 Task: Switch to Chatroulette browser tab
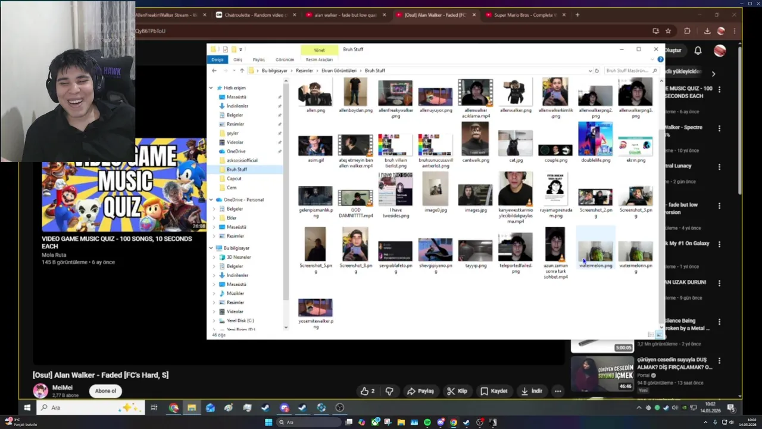coord(256,15)
